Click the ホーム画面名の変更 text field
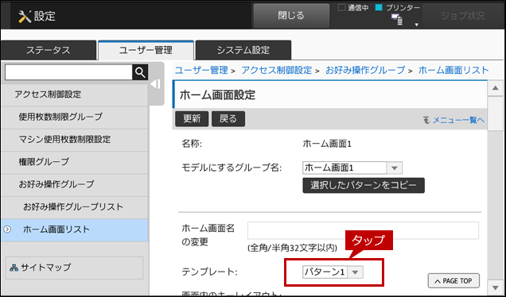This screenshot has width=506, height=297. [x=363, y=230]
